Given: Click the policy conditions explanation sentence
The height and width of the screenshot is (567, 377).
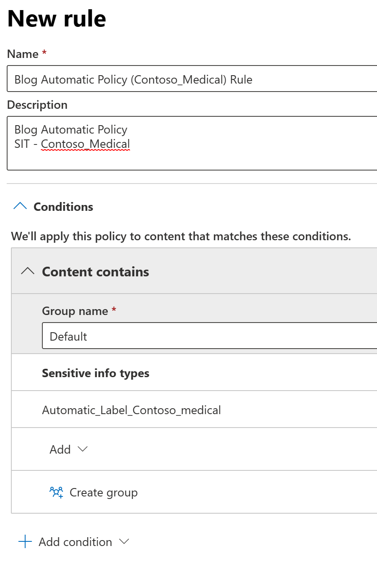Looking at the screenshot, I should click(181, 236).
